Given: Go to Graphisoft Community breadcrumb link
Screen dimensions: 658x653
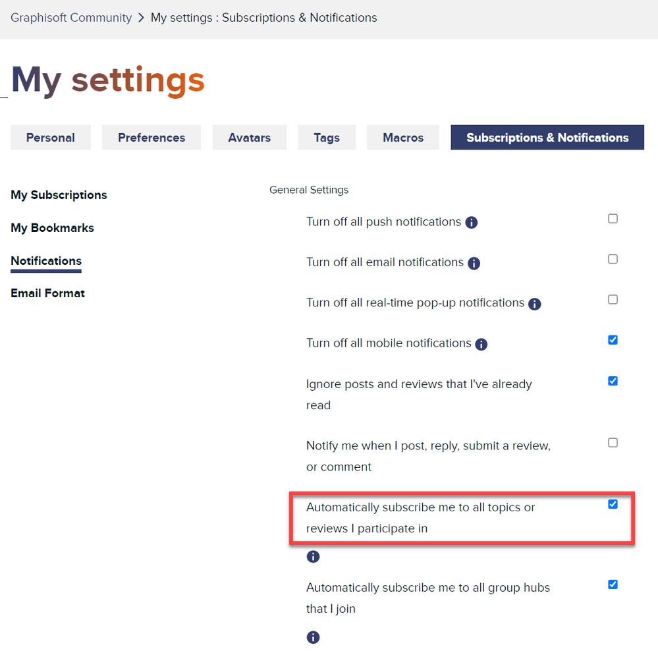Looking at the screenshot, I should pos(71,18).
